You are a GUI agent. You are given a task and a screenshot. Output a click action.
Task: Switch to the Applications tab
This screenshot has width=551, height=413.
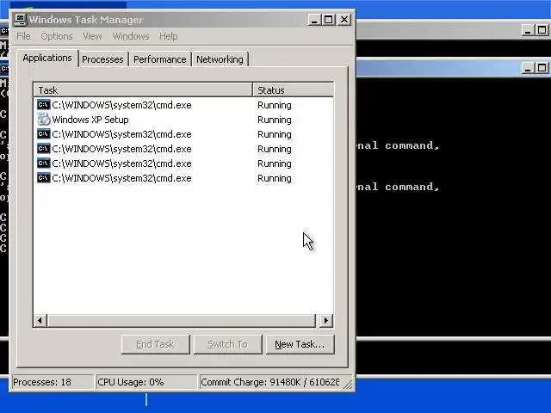(x=47, y=58)
